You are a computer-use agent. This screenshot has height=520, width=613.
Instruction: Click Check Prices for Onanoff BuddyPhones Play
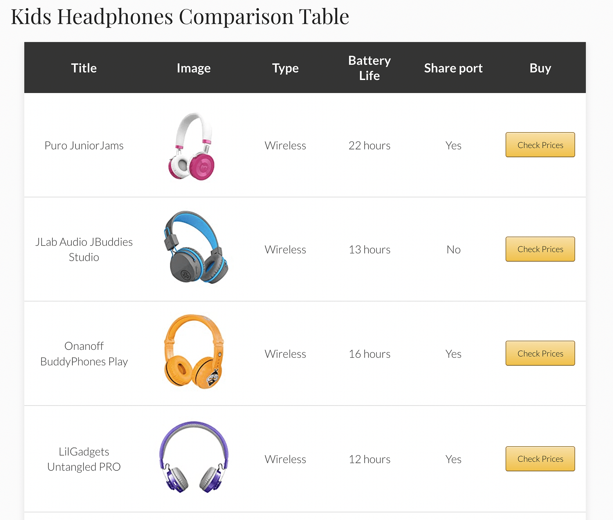(540, 353)
